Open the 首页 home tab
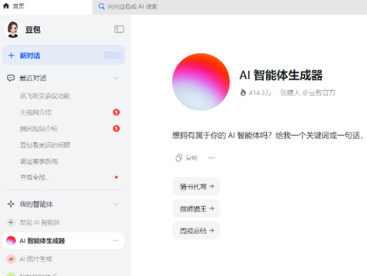Screen dimensions: 367x276 (46, 7)
